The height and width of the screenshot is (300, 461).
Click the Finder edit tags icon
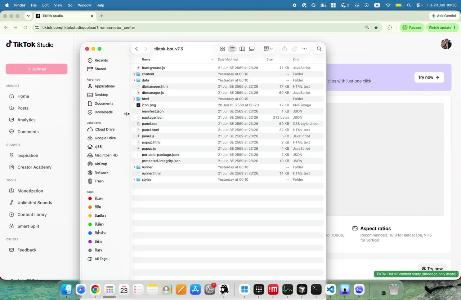[x=295, y=49]
